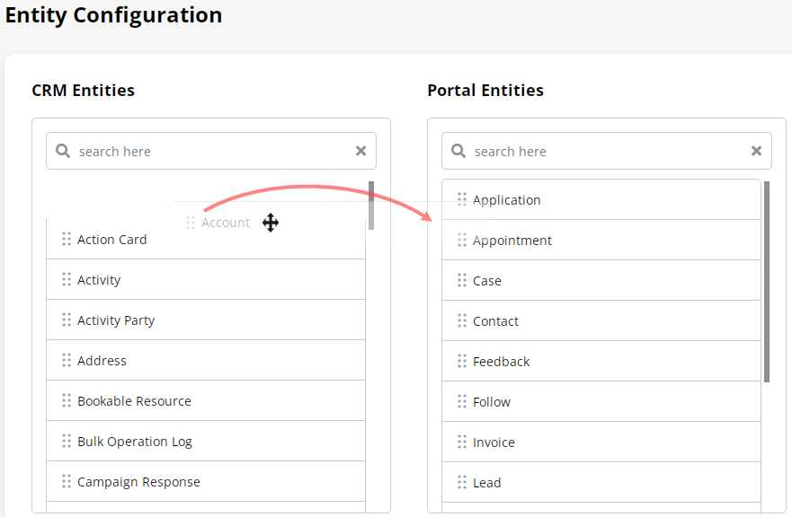
Task: Click drag handle icon beside Application
Action: [x=462, y=199]
